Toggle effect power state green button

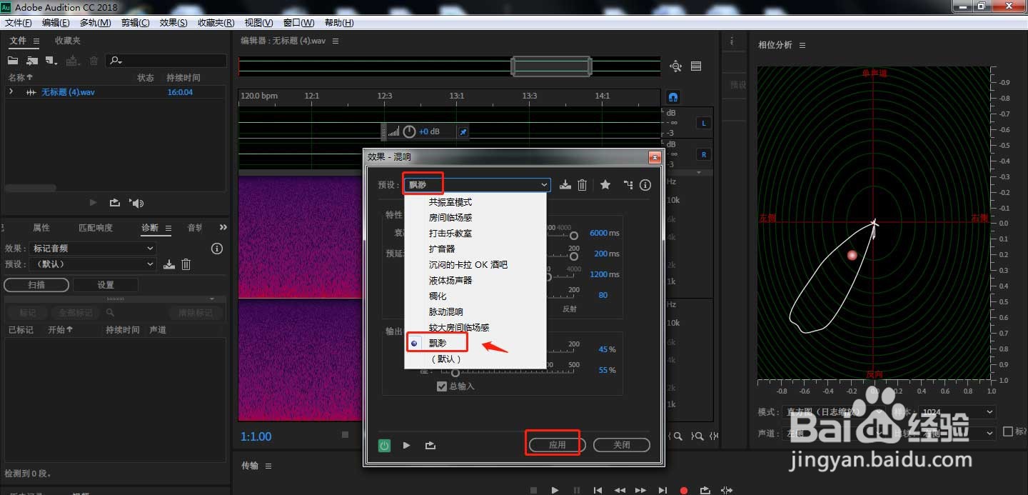[385, 445]
